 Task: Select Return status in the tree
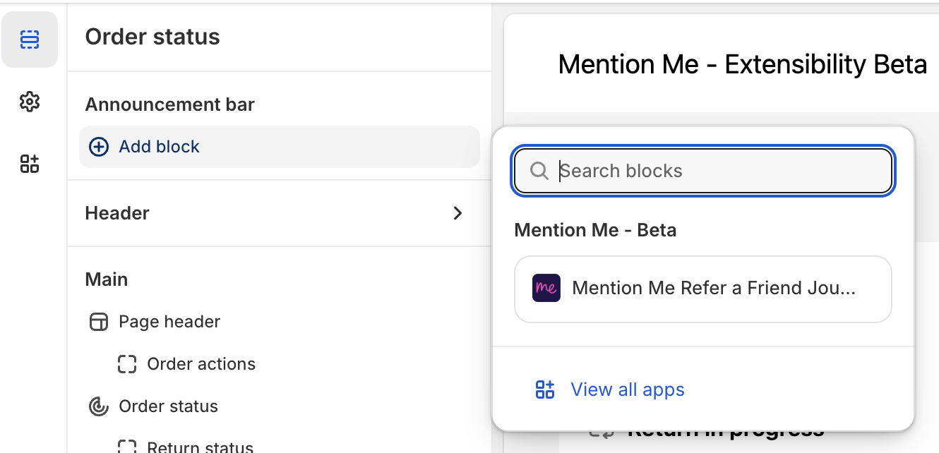click(x=200, y=446)
